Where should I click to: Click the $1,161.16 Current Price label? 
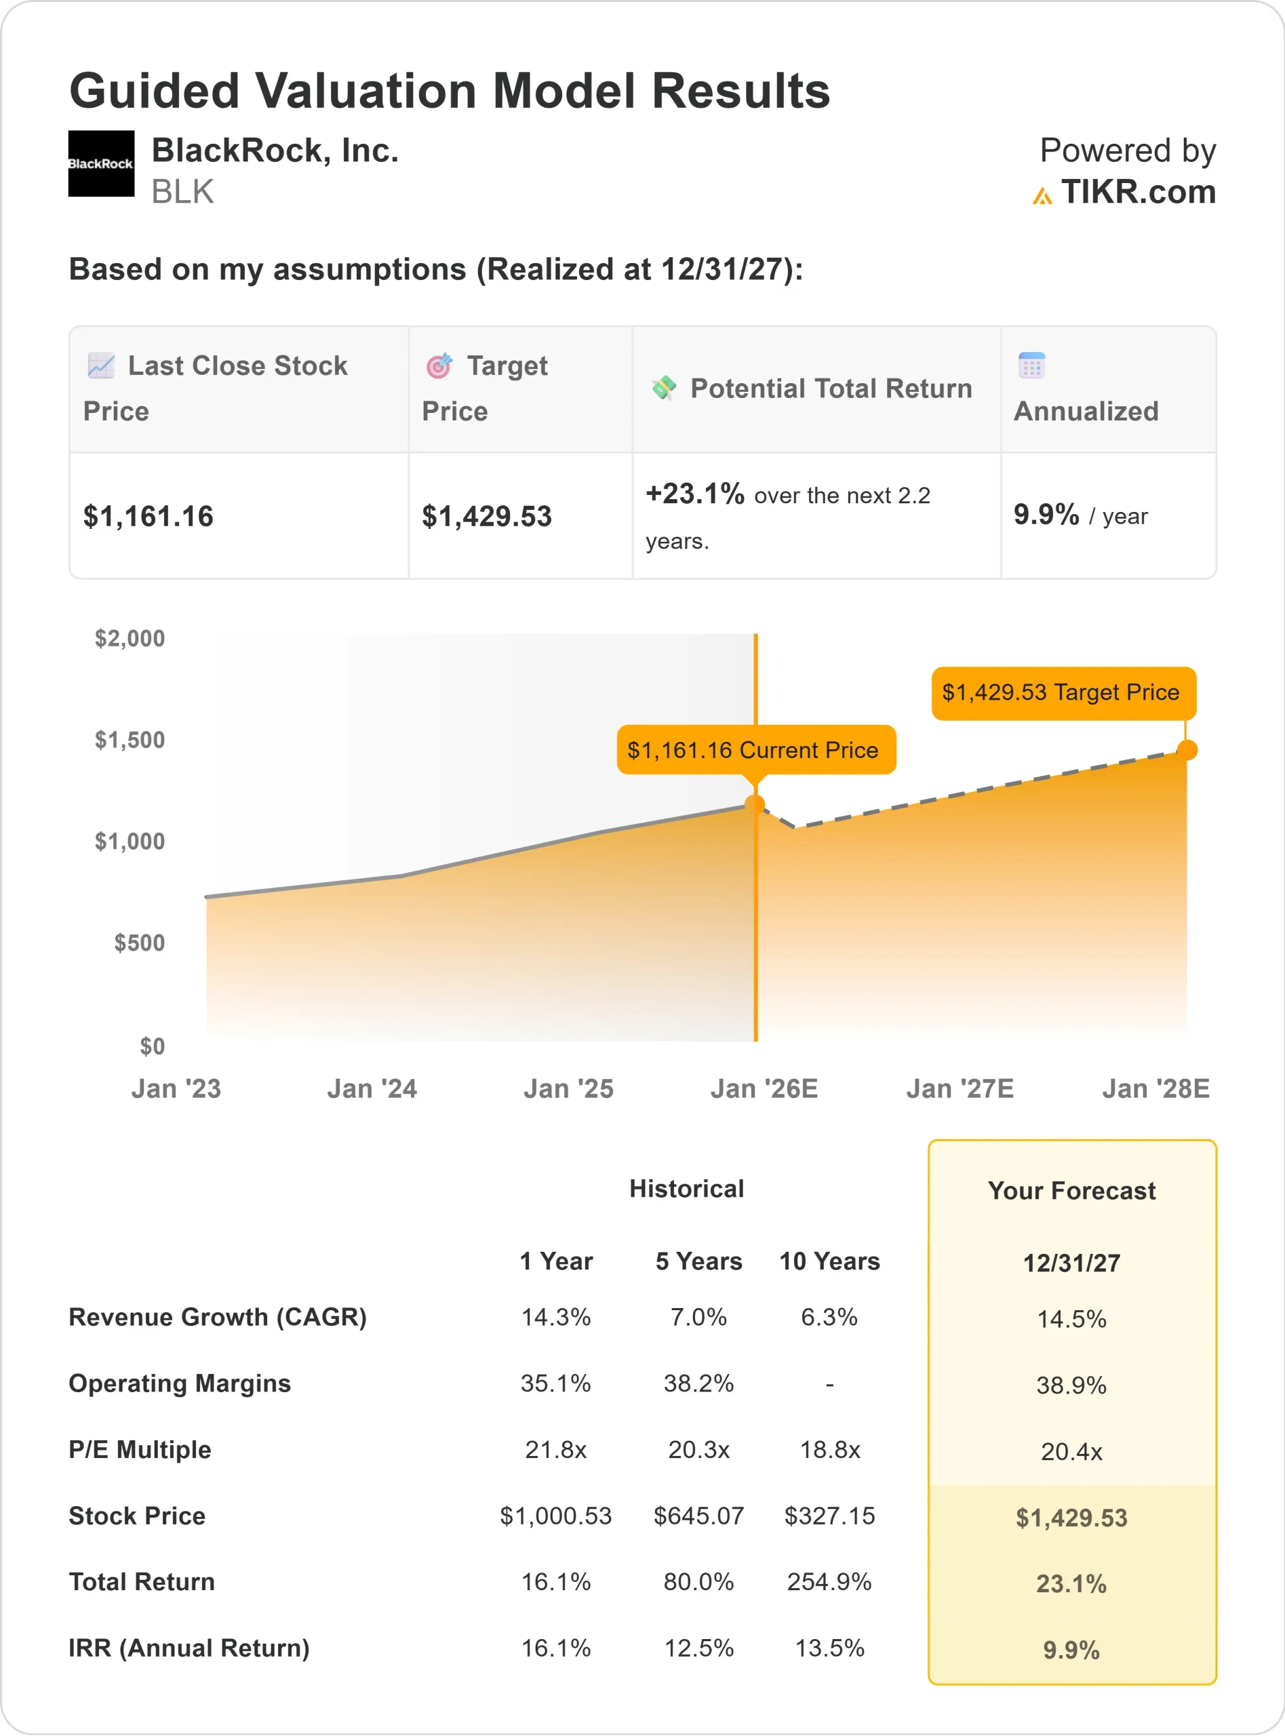point(755,750)
